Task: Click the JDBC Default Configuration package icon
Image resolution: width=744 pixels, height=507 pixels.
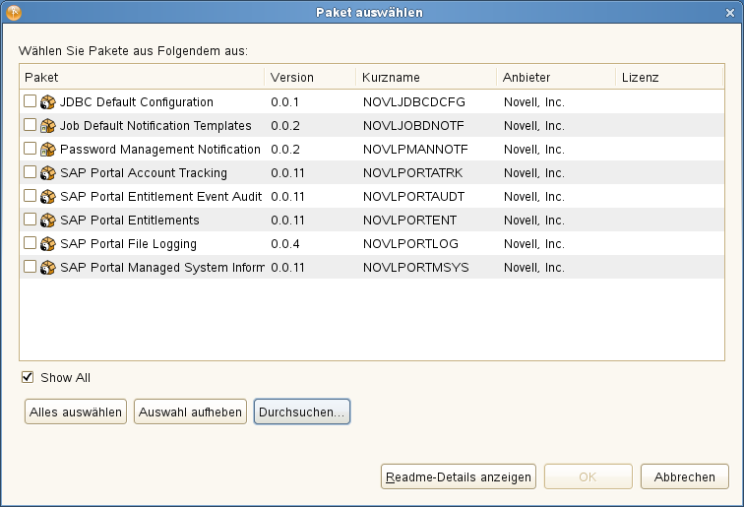Action: pyautogui.click(x=47, y=101)
